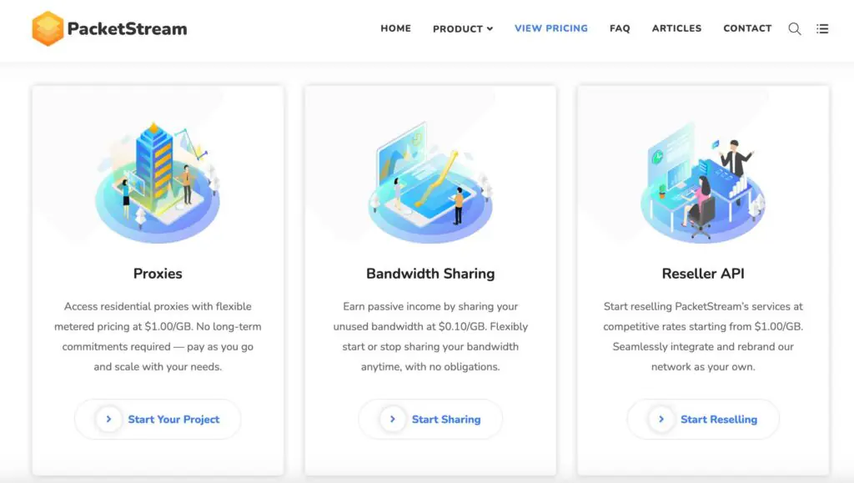Viewport: 854px width, 483px height.
Task: Select Articles in the top menu
Action: (677, 28)
